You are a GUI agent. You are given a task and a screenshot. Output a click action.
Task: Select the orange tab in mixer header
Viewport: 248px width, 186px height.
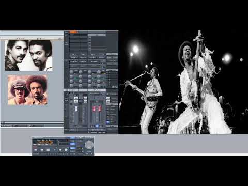click(x=73, y=32)
